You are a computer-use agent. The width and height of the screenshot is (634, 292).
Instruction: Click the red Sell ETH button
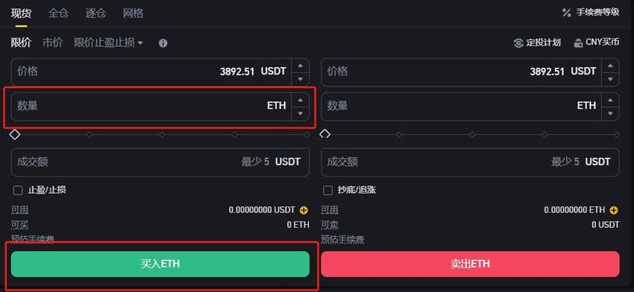pos(470,264)
